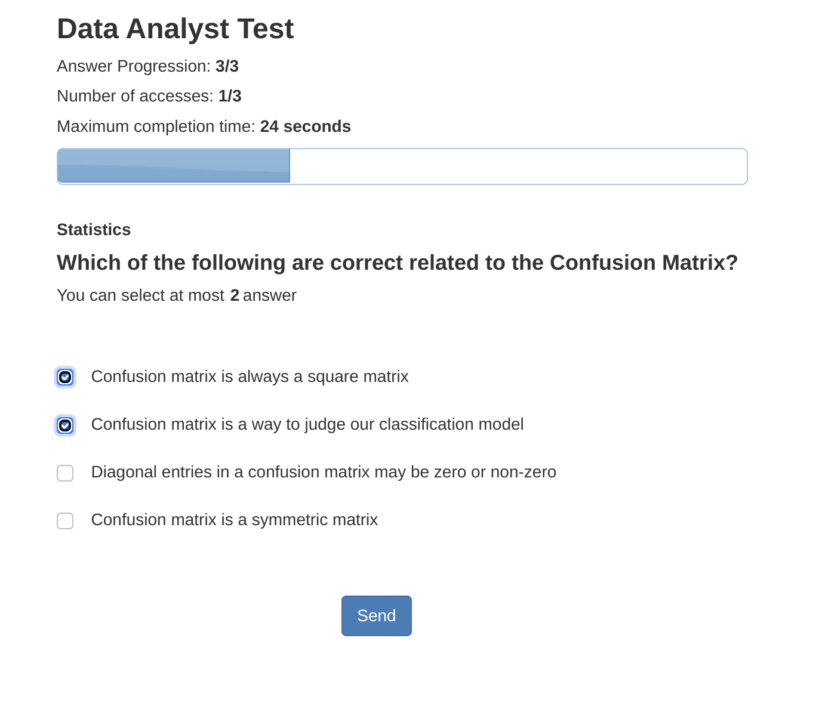Viewport: 819px width, 703px height.
Task: Click the 'Statistics' category heading
Action: point(94,230)
